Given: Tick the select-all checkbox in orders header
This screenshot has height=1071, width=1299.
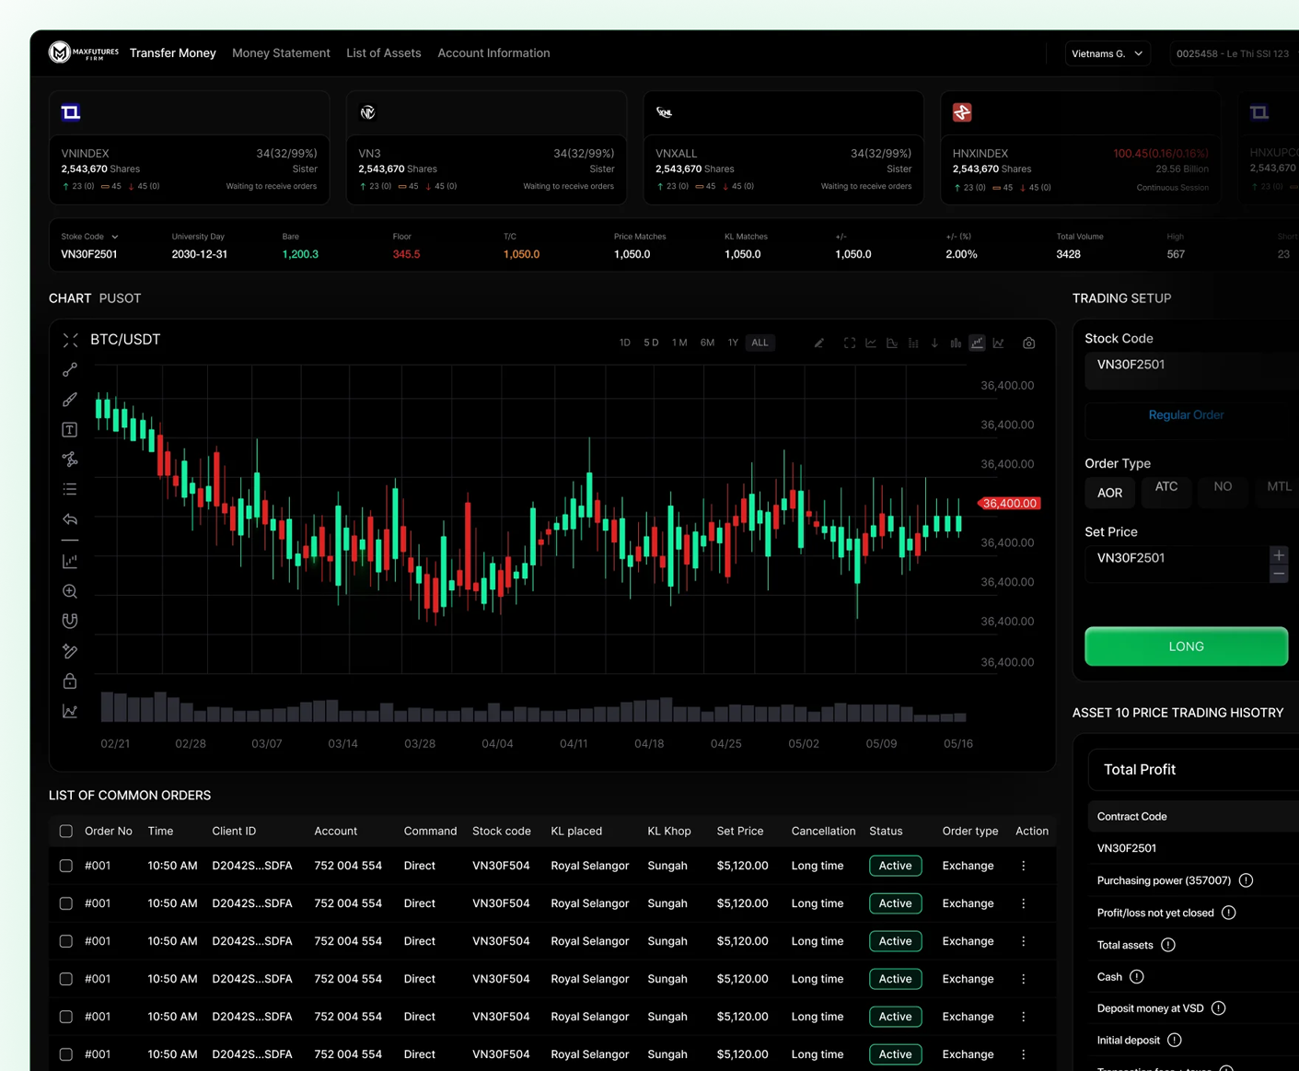Looking at the screenshot, I should [66, 832].
